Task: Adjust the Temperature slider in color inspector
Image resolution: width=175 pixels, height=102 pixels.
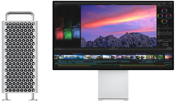Action: (x=163, y=25)
